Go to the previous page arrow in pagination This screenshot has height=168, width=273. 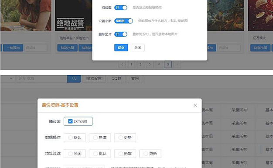pos(122,64)
